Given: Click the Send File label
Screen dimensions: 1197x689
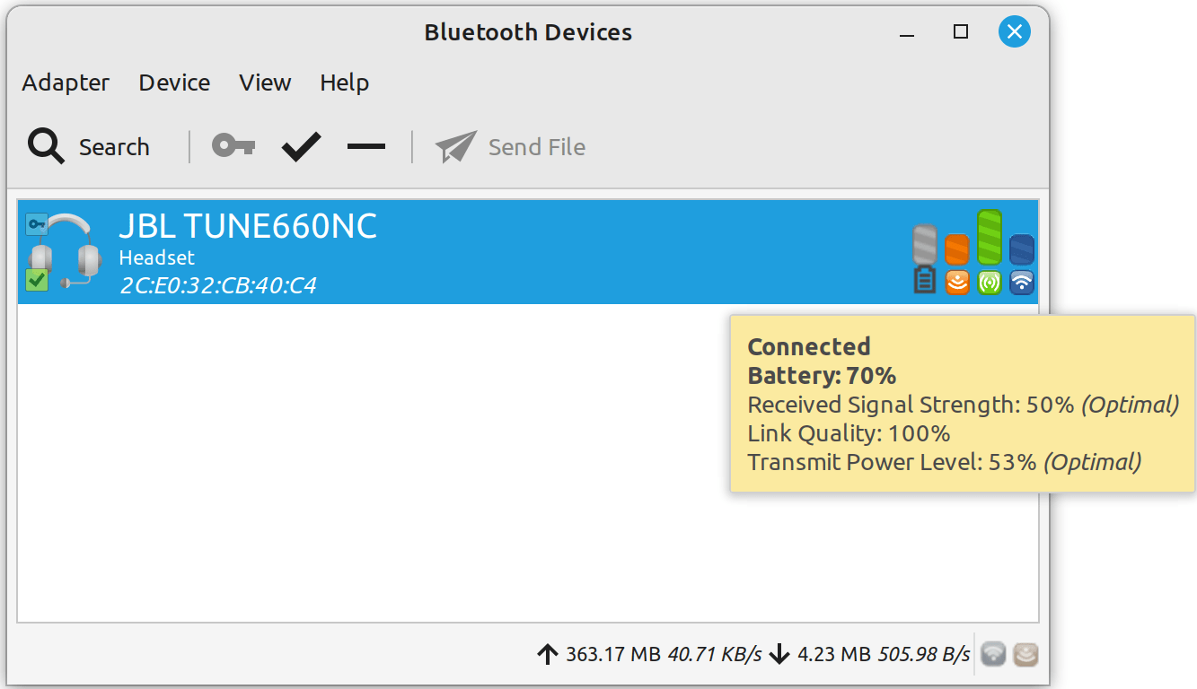Looking at the screenshot, I should [x=536, y=147].
